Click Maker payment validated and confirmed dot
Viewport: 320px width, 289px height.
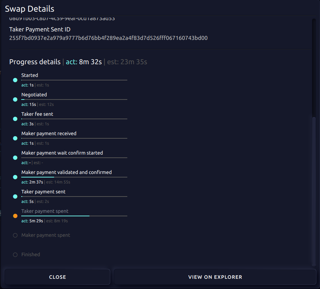[15, 177]
